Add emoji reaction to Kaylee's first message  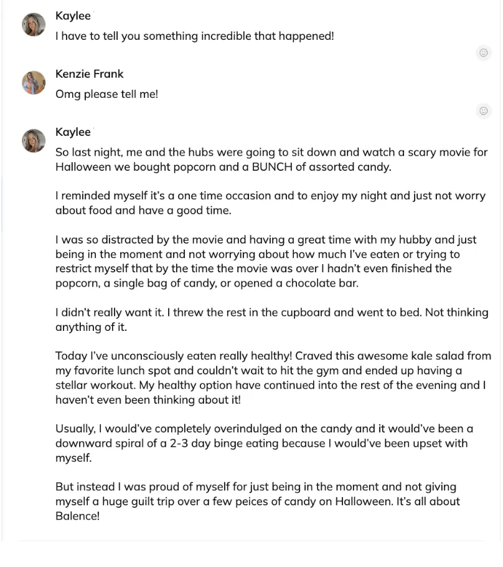484,53
